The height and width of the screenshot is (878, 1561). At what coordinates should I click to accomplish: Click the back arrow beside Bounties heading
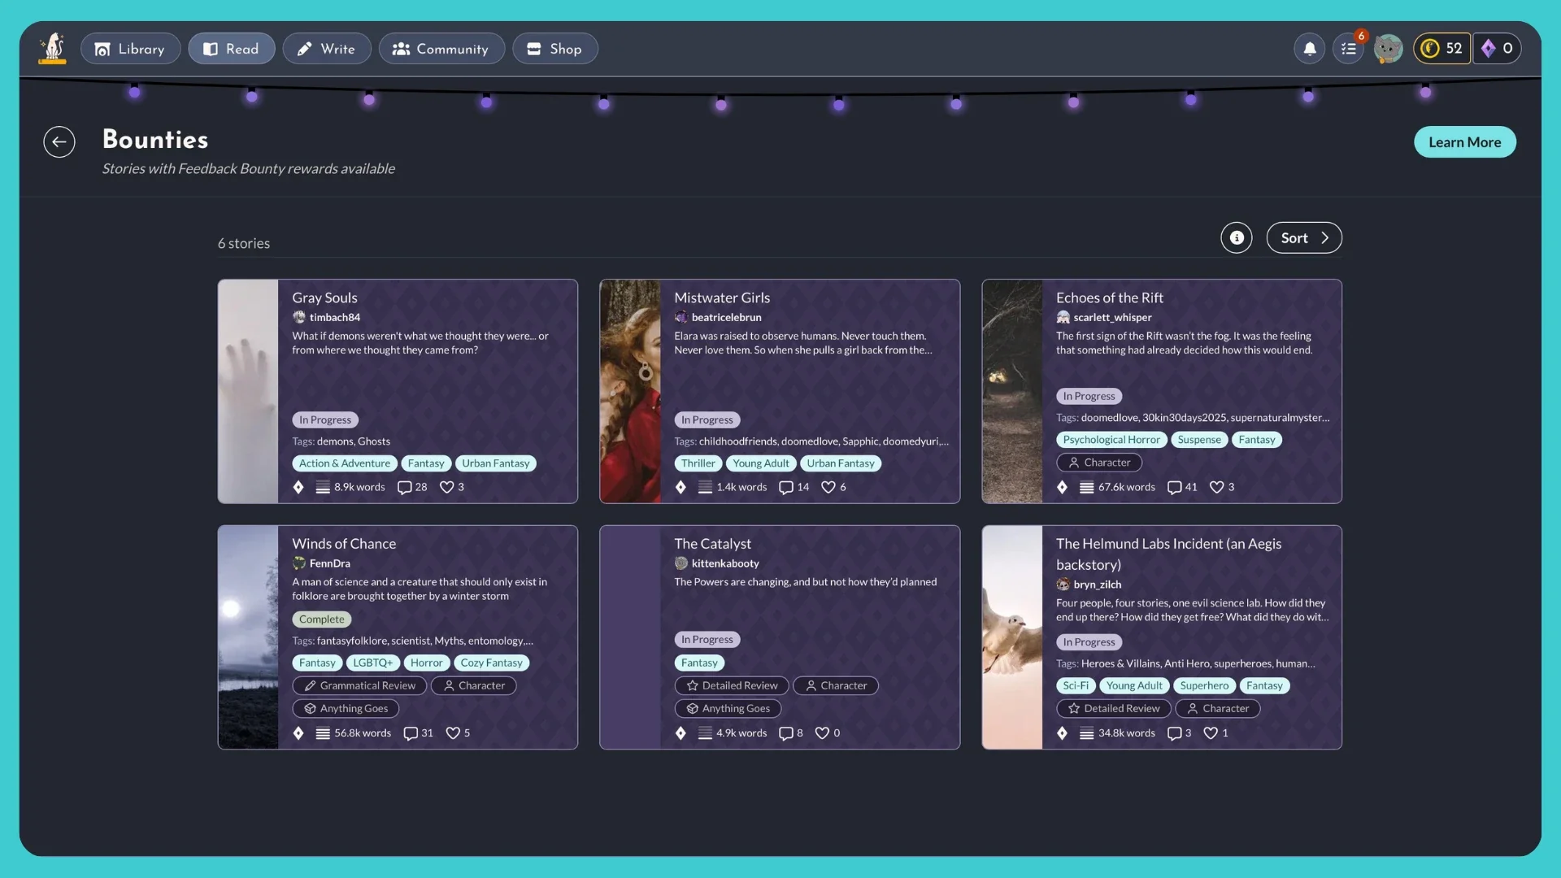coord(59,141)
